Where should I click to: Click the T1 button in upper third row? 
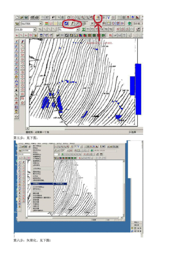point(88,29)
